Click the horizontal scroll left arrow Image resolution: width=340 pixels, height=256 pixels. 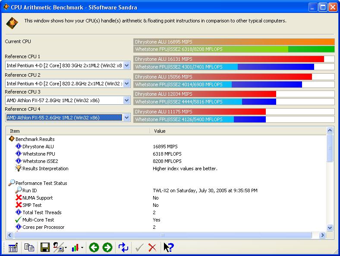click(x=10, y=235)
